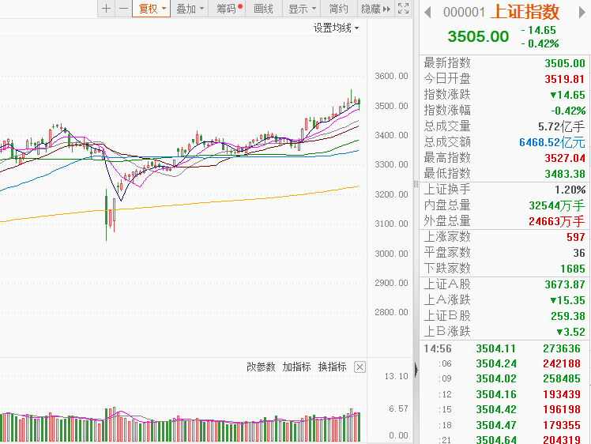Go to previous stock with left arrow
Image resolution: width=591 pixels, height=444 pixels.
[x=427, y=12]
